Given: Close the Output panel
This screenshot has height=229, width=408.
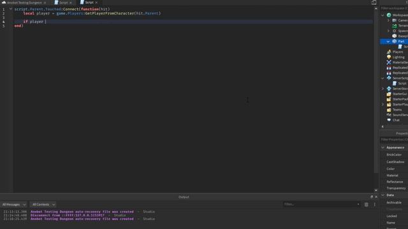Looking at the screenshot, I should click(x=376, y=197).
